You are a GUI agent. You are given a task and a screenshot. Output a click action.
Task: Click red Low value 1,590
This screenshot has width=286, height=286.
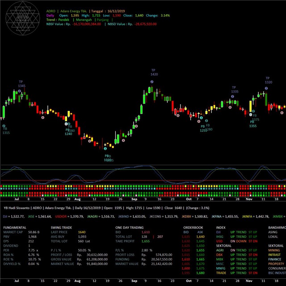tap(117, 16)
